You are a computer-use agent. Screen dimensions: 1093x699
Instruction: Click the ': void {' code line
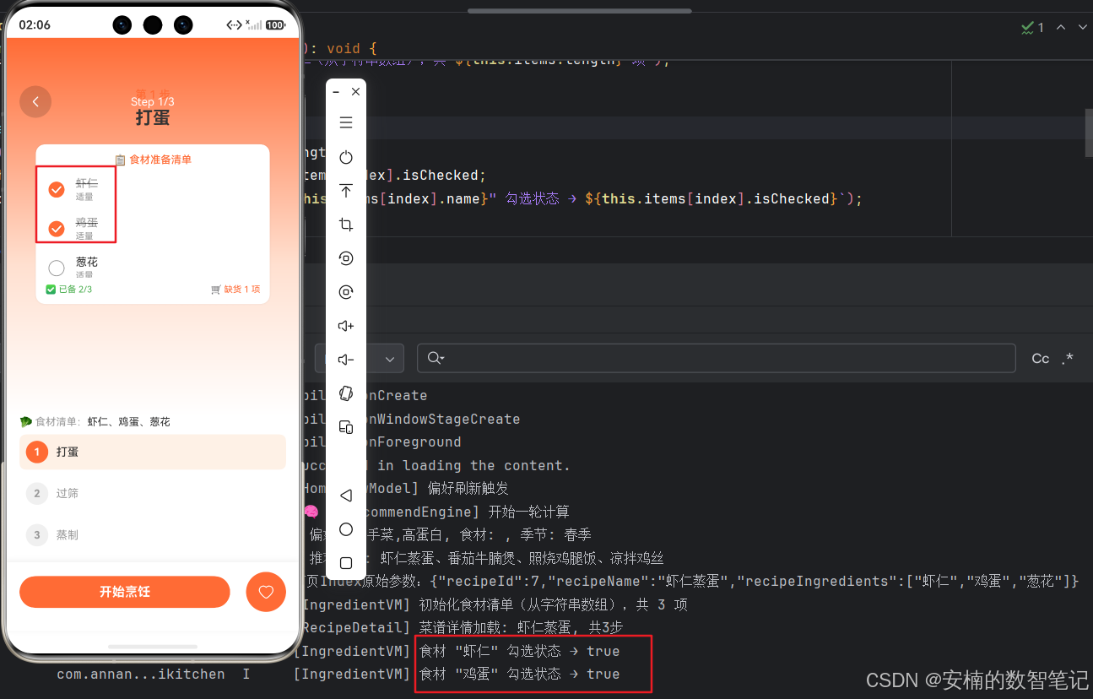339,49
